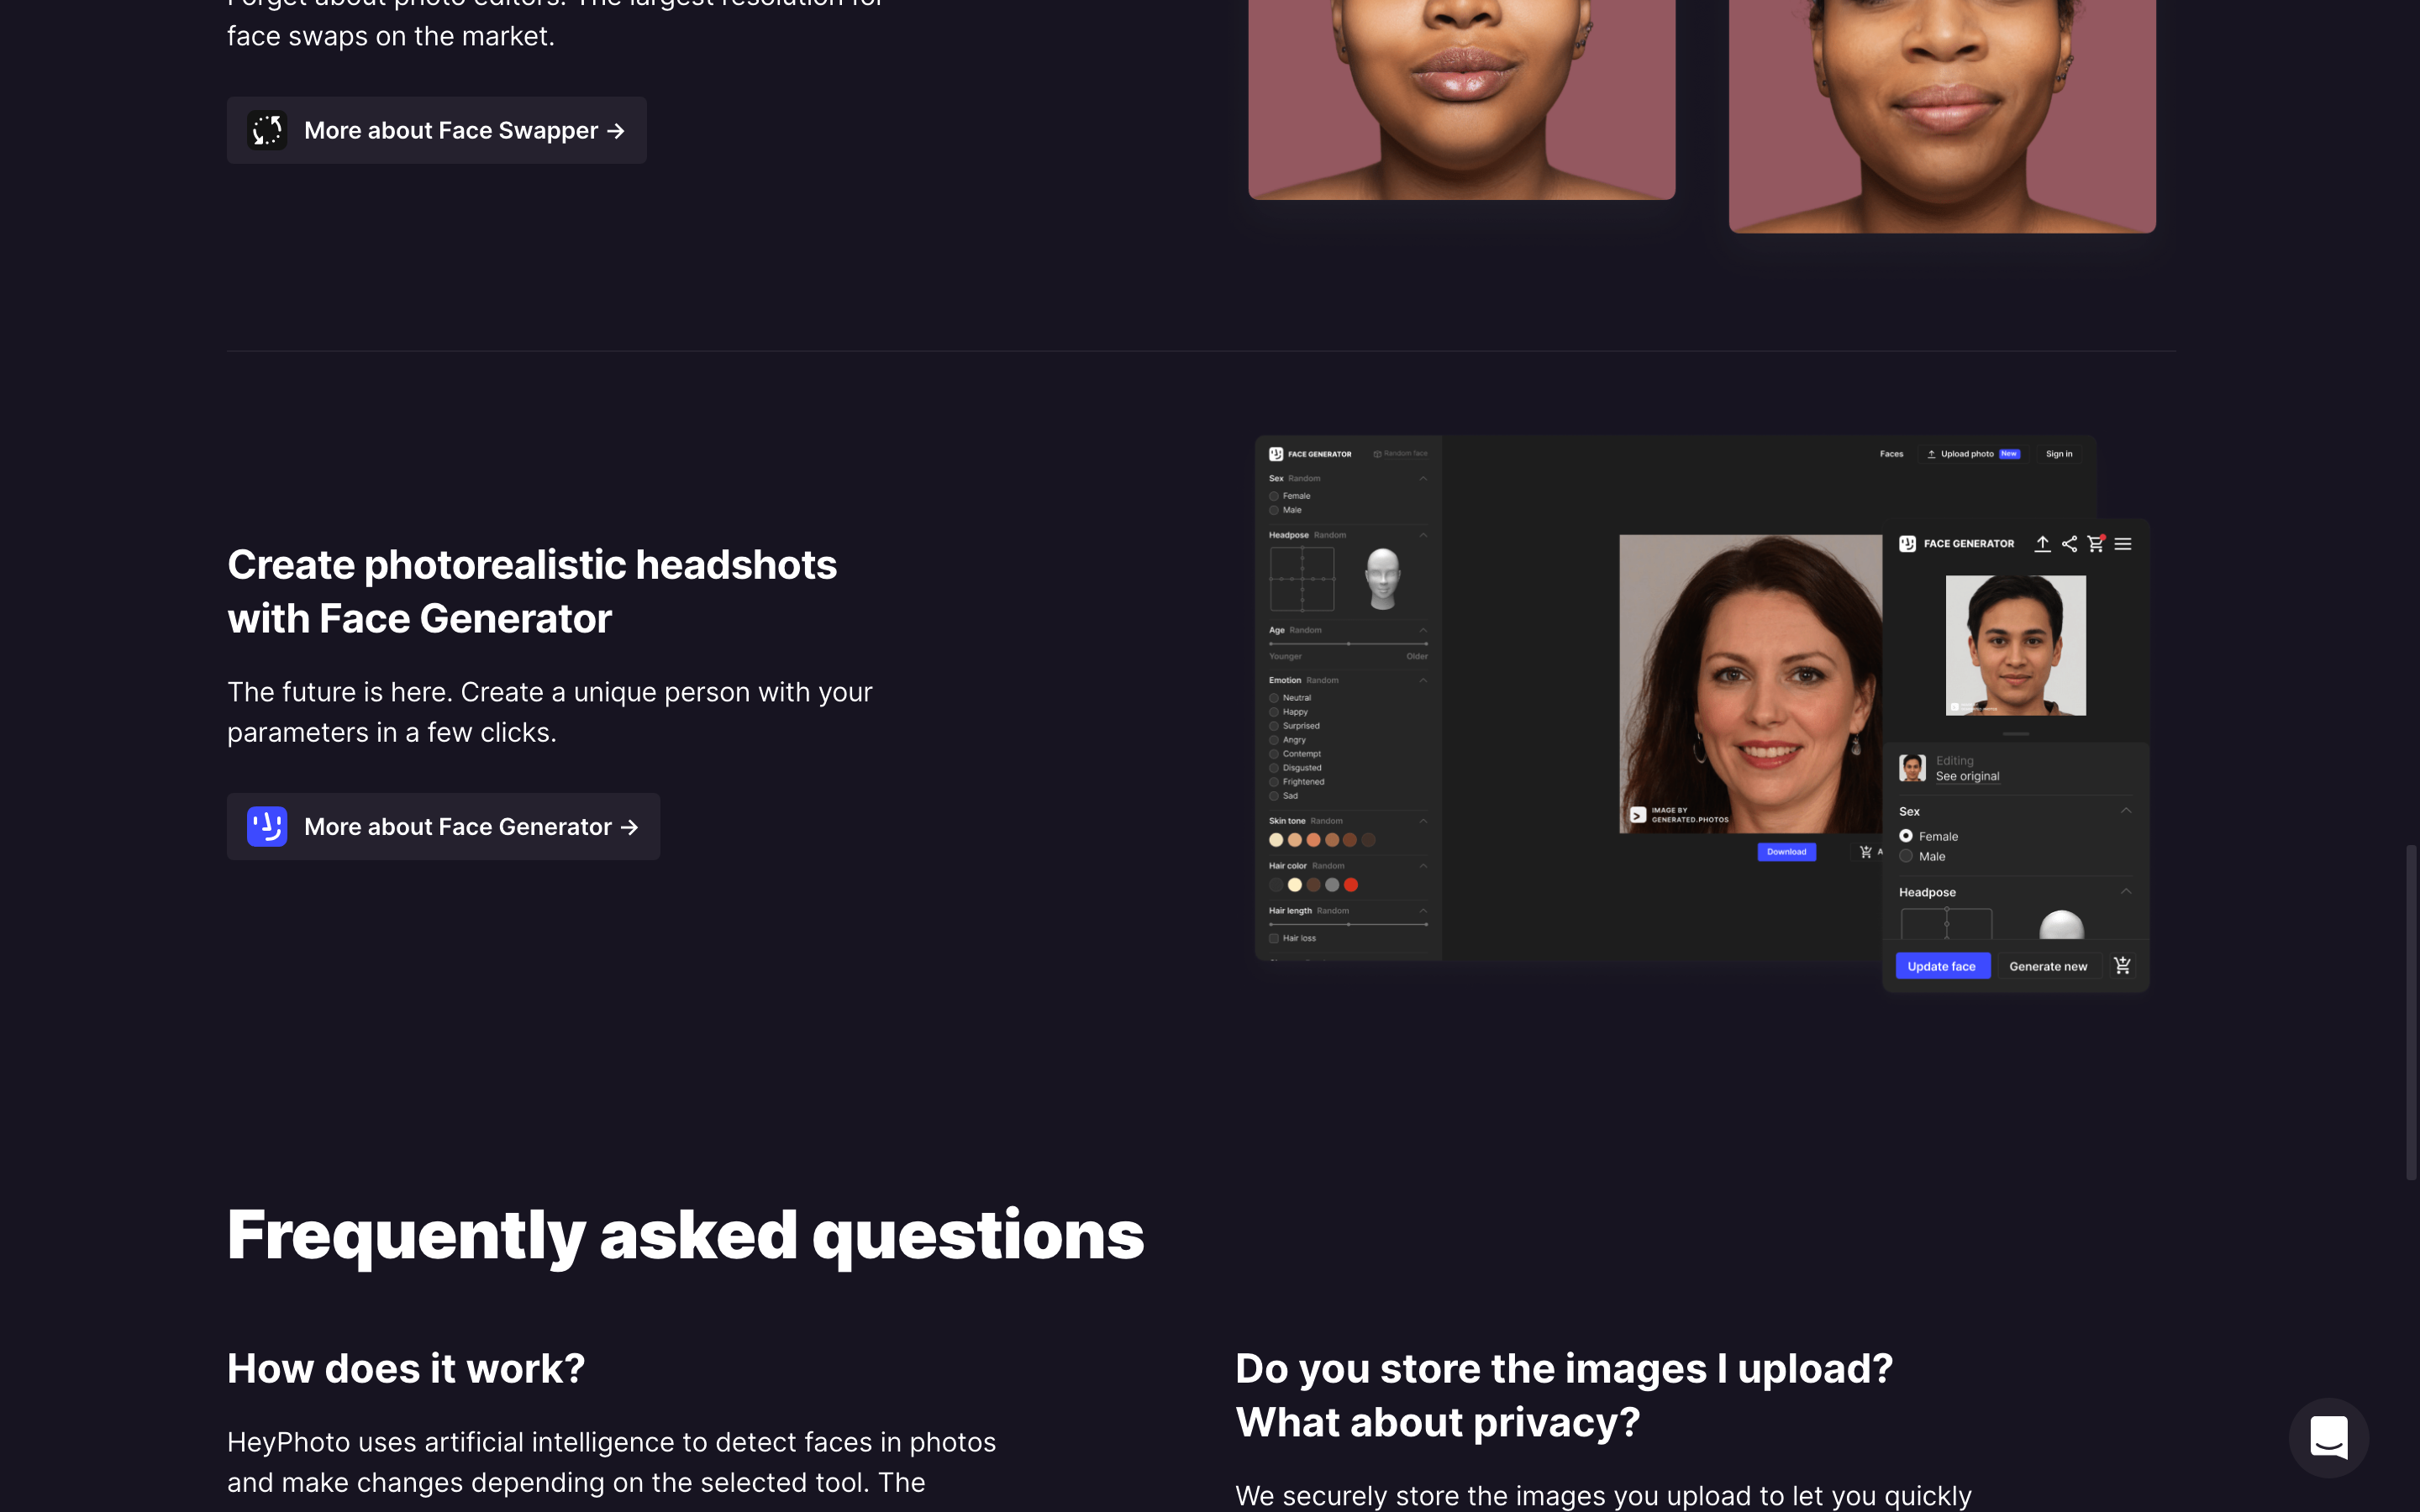Click the share icon in mobile panel
The image size is (2420, 1512).
click(2069, 544)
